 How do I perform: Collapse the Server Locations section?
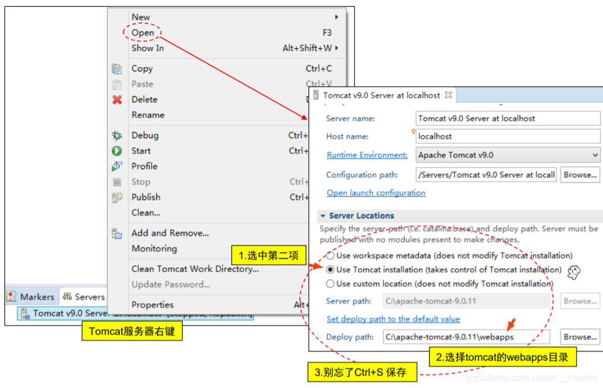(323, 216)
